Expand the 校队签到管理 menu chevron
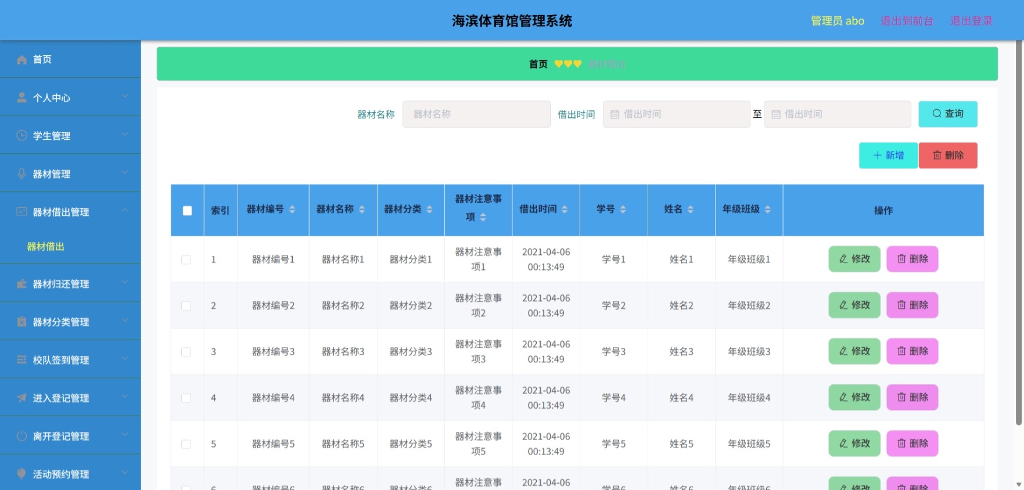This screenshot has width=1024, height=490. tap(124, 359)
